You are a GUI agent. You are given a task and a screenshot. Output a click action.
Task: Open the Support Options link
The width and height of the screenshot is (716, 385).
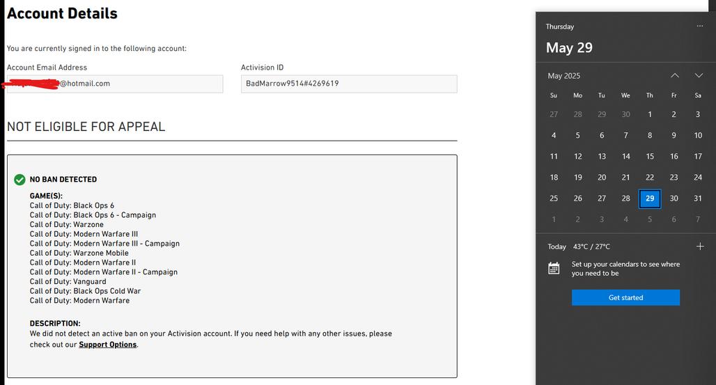point(107,345)
